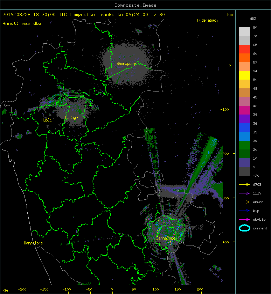Click the -150 tick label on the bottom axis

click(44, 289)
